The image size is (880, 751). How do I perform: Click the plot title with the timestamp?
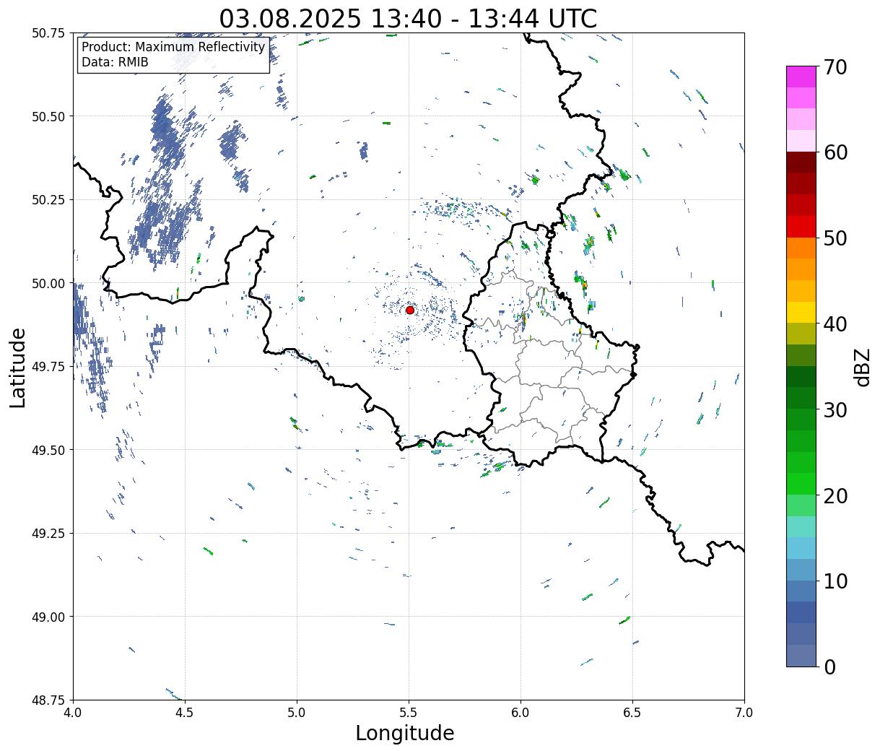408,18
